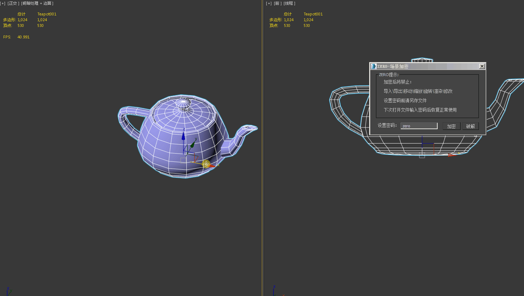
Task: Click the red X-axis gizmo arrow on shaded teapot
Action: click(x=212, y=165)
